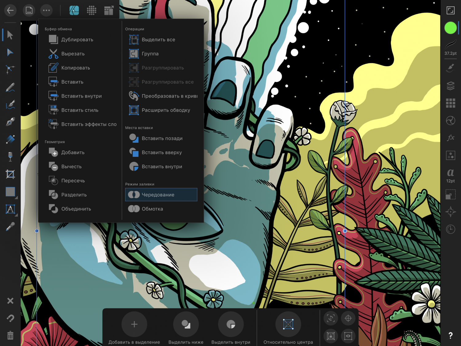Toggle Вставить позади insertion mode
Image resolution: width=461 pixels, height=346 pixels.
(x=161, y=138)
